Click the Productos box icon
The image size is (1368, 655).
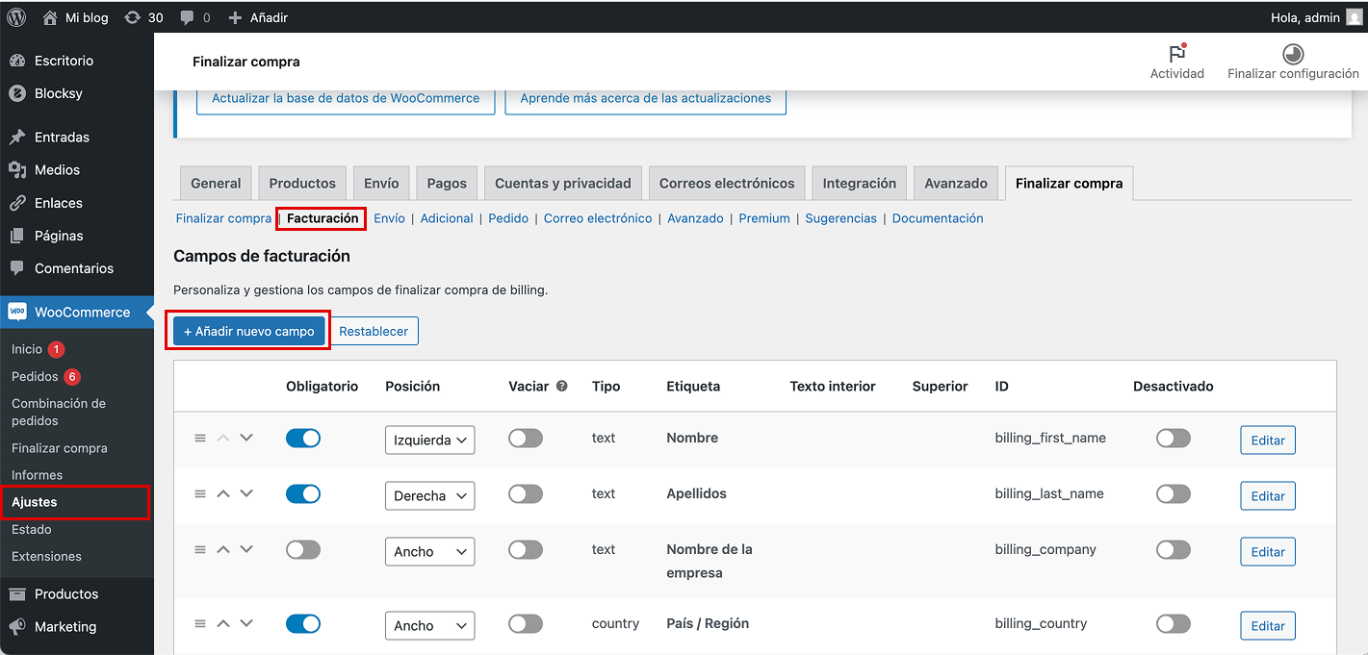point(17,593)
